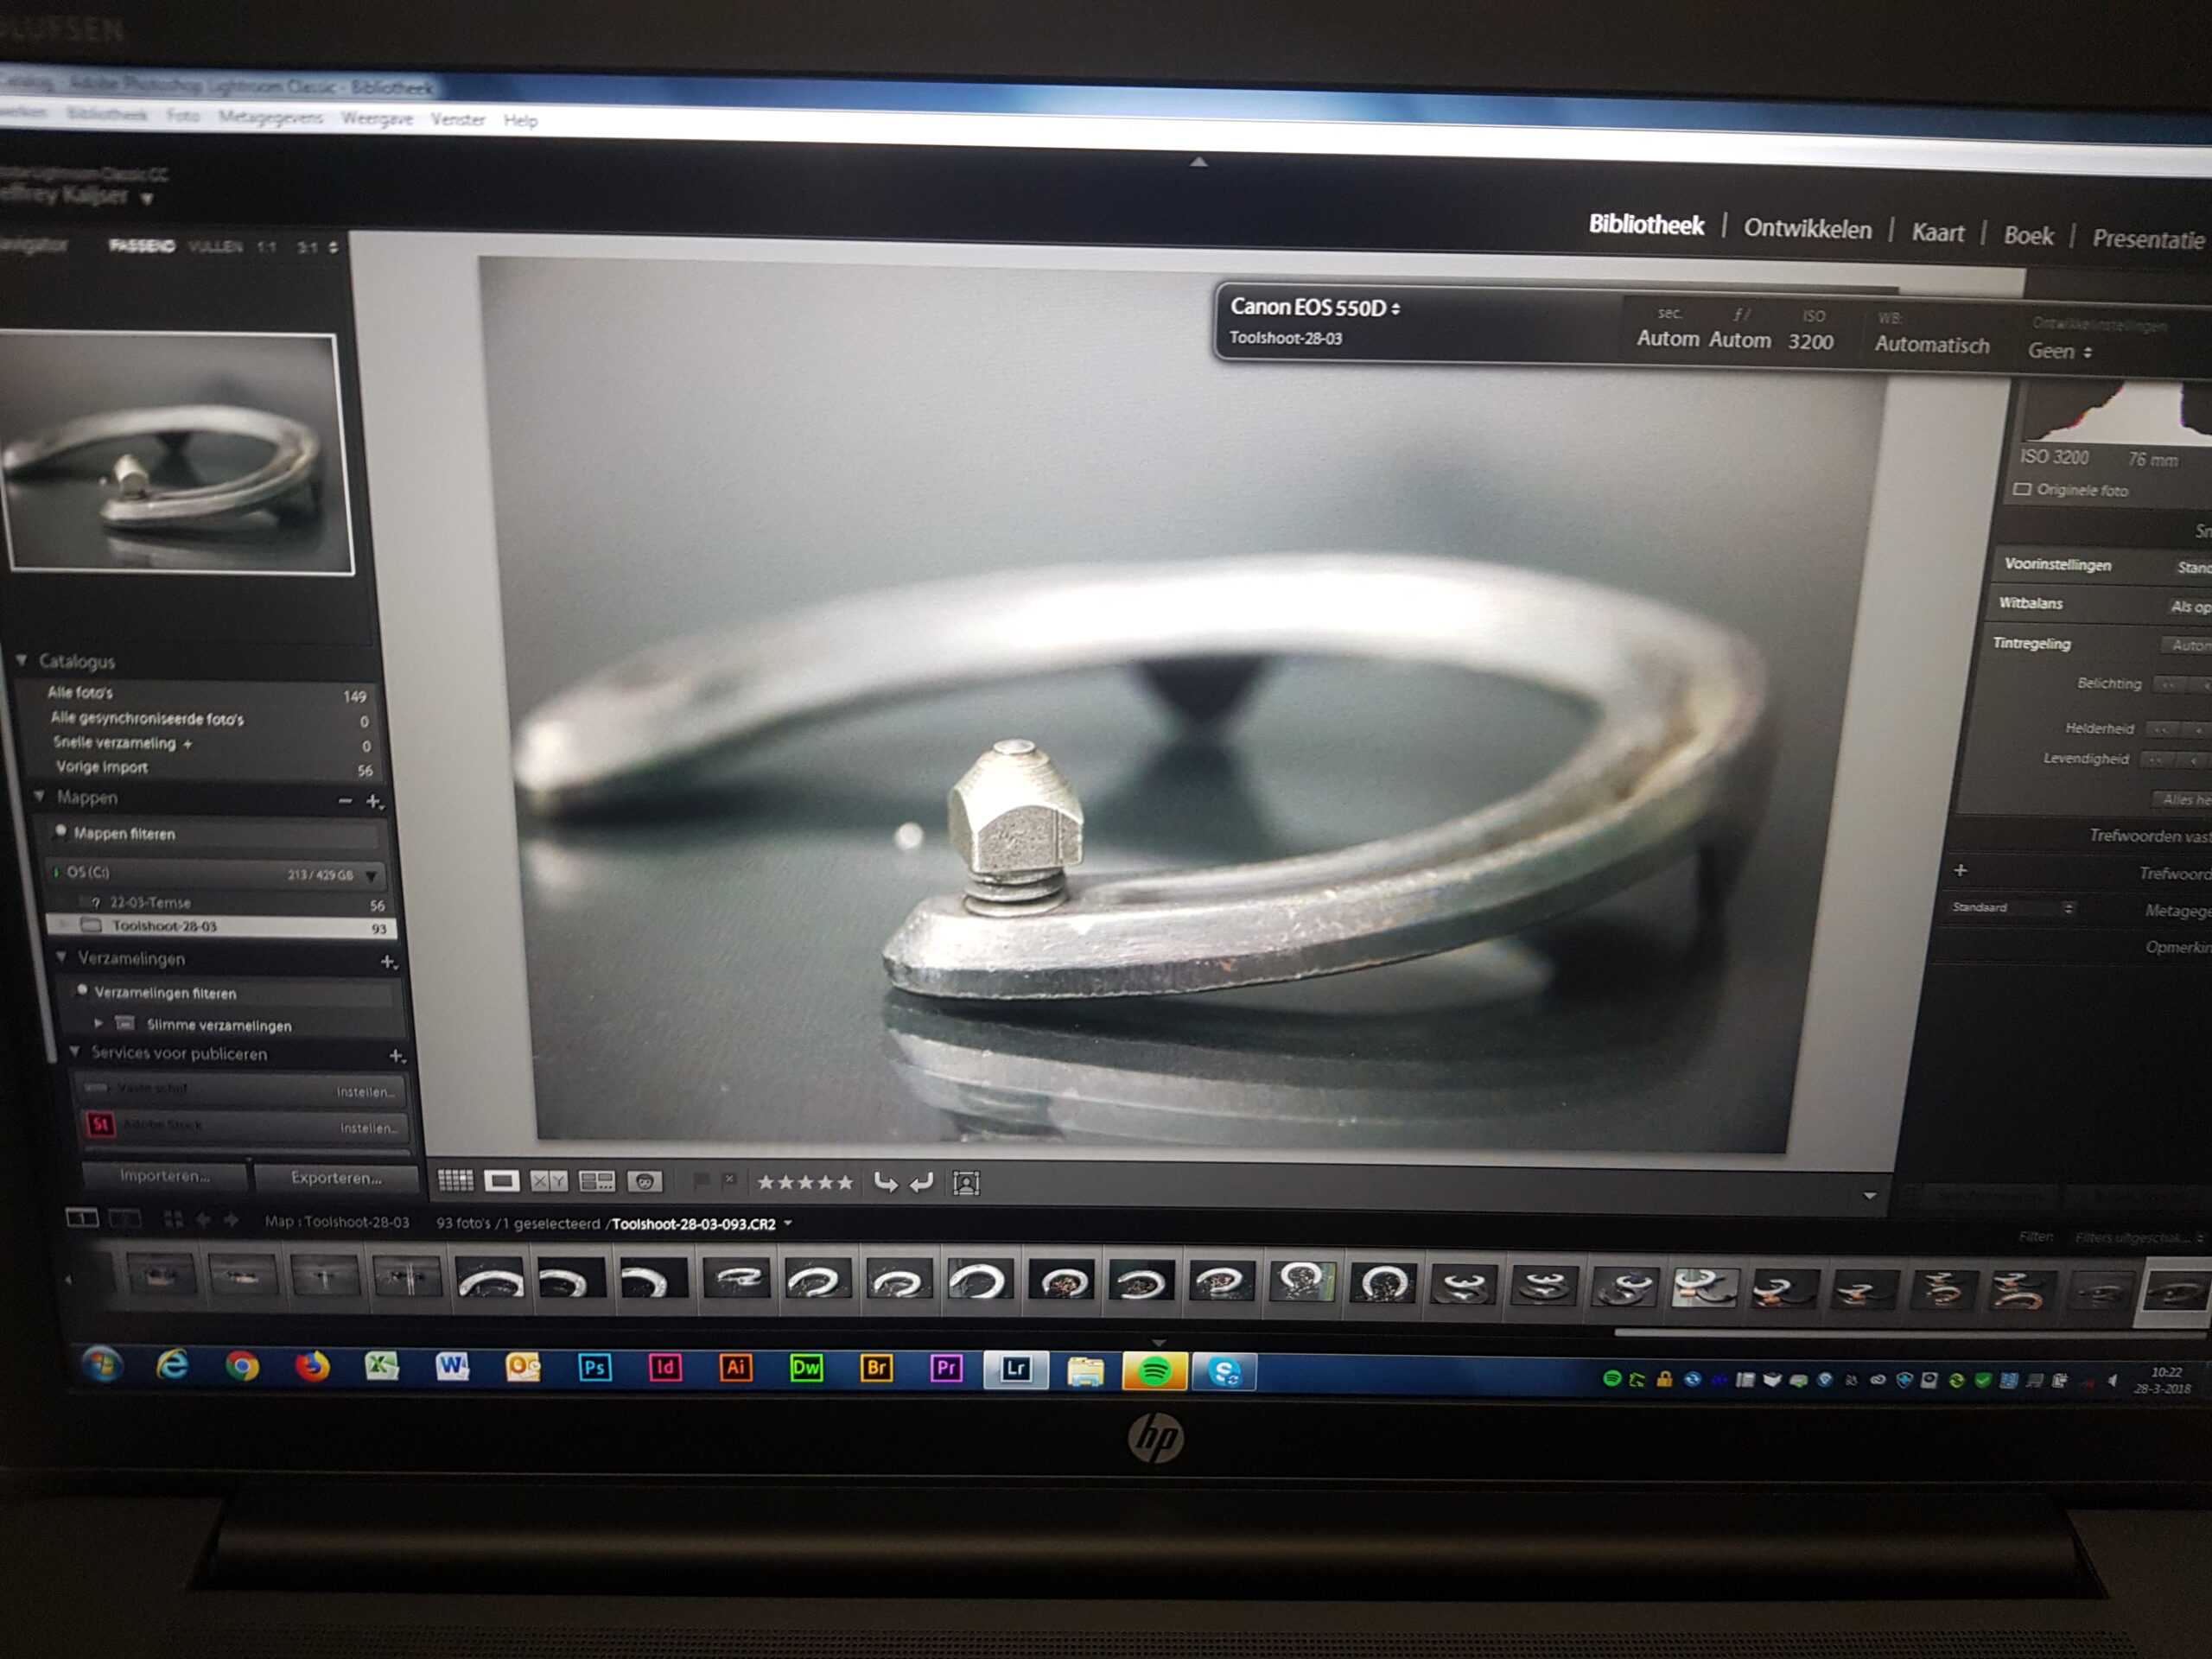Expand Slimme verzamelingen collection set
This screenshot has height=1659, width=2212.
98,1023
